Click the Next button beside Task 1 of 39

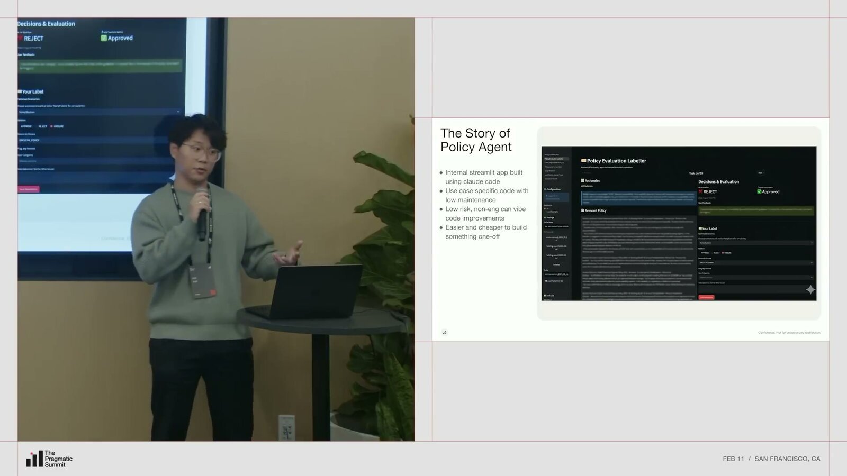click(761, 173)
